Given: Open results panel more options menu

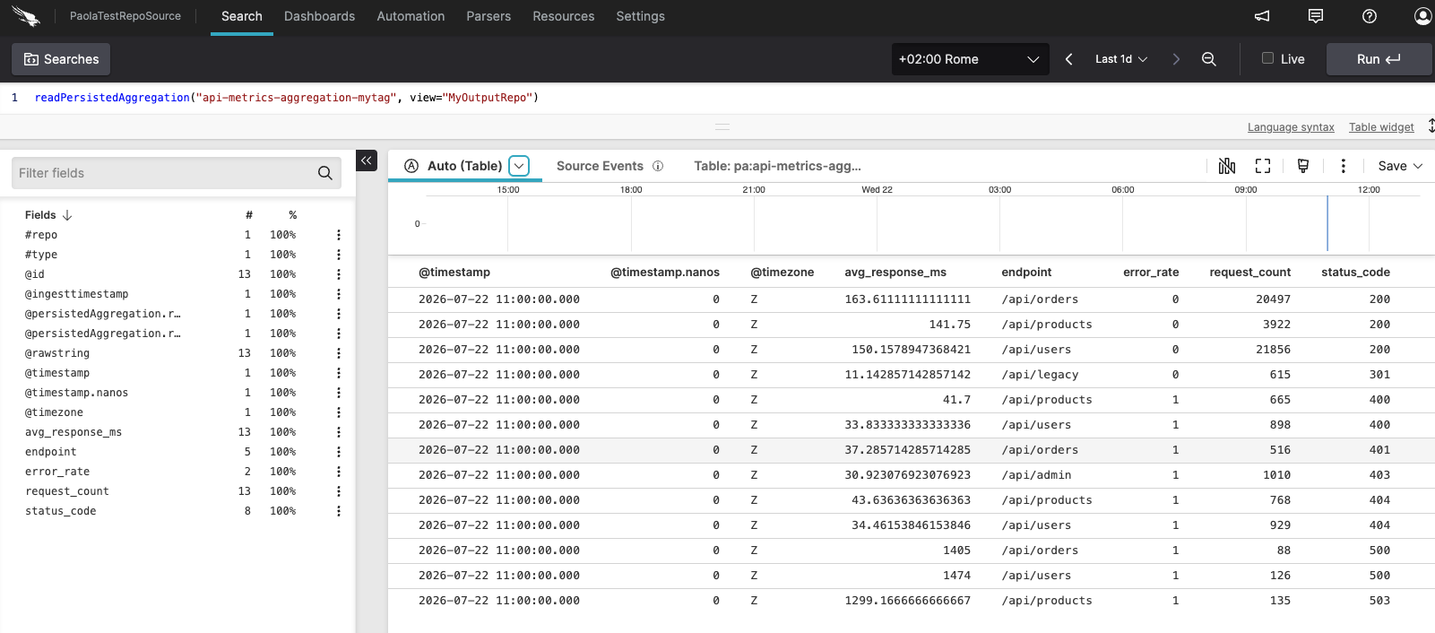Looking at the screenshot, I should 1343,166.
